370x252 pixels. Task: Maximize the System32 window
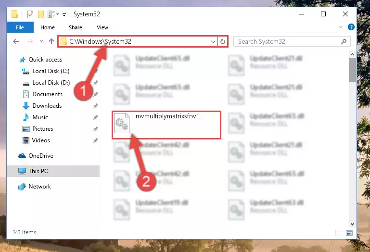(x=323, y=14)
